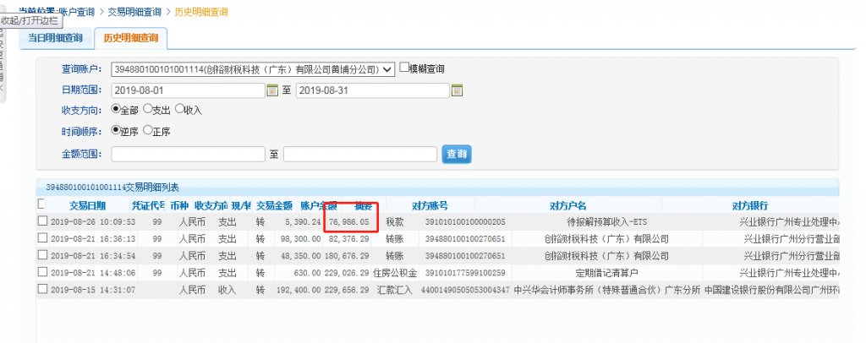Click account number 391010177599100259
This screenshot has height=343, width=866.
(x=465, y=273)
